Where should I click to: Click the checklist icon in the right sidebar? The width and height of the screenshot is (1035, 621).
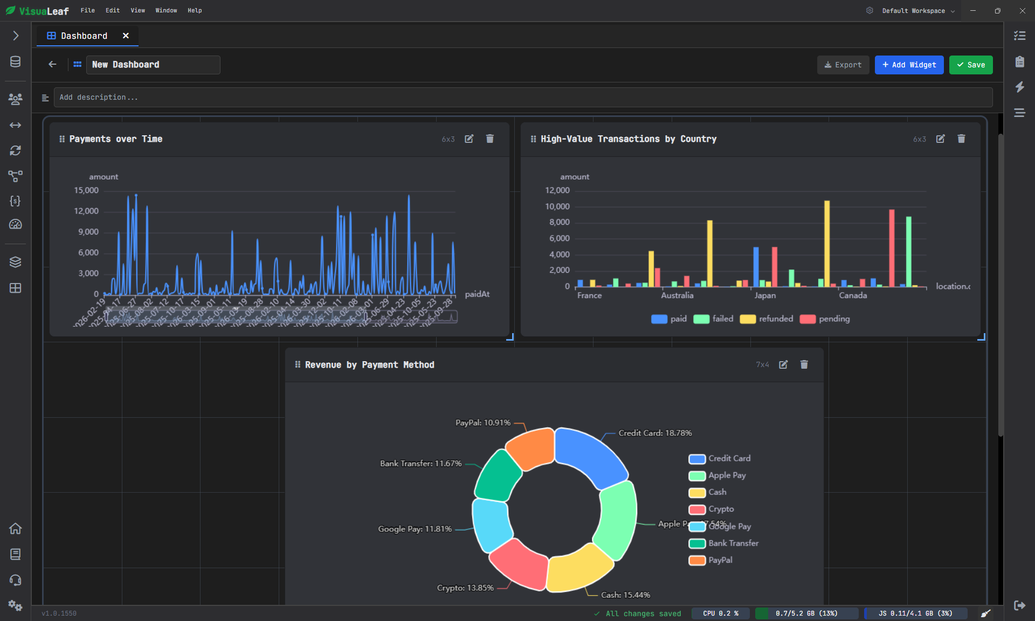(x=1020, y=35)
